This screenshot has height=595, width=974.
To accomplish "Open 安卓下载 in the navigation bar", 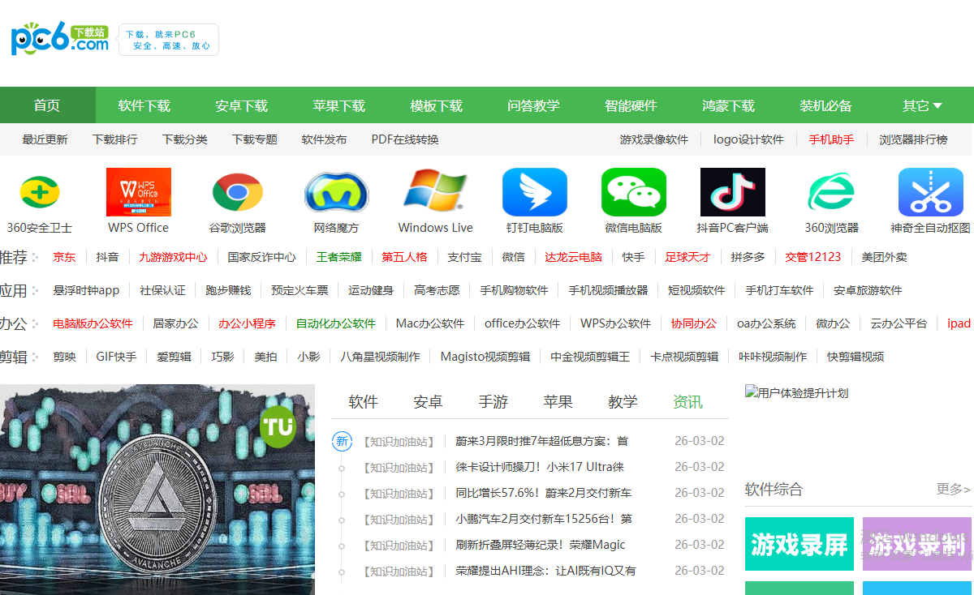I will pyautogui.click(x=242, y=105).
